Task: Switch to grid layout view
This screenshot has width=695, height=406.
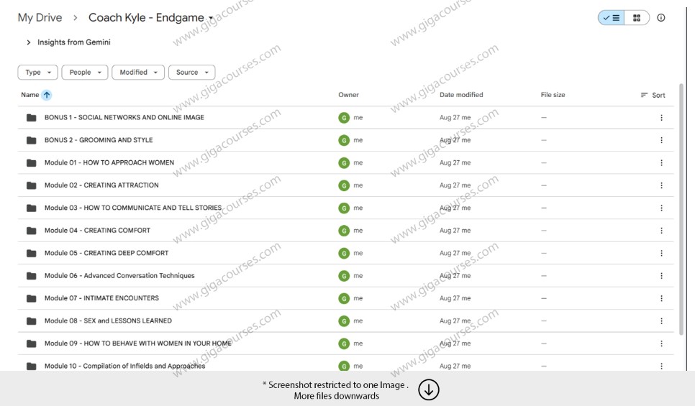Action: 637,18
